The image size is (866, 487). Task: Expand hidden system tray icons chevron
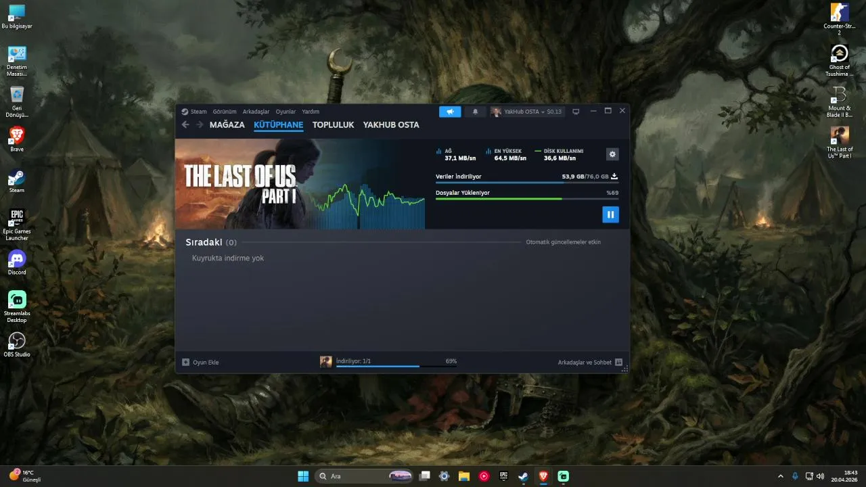coord(780,476)
